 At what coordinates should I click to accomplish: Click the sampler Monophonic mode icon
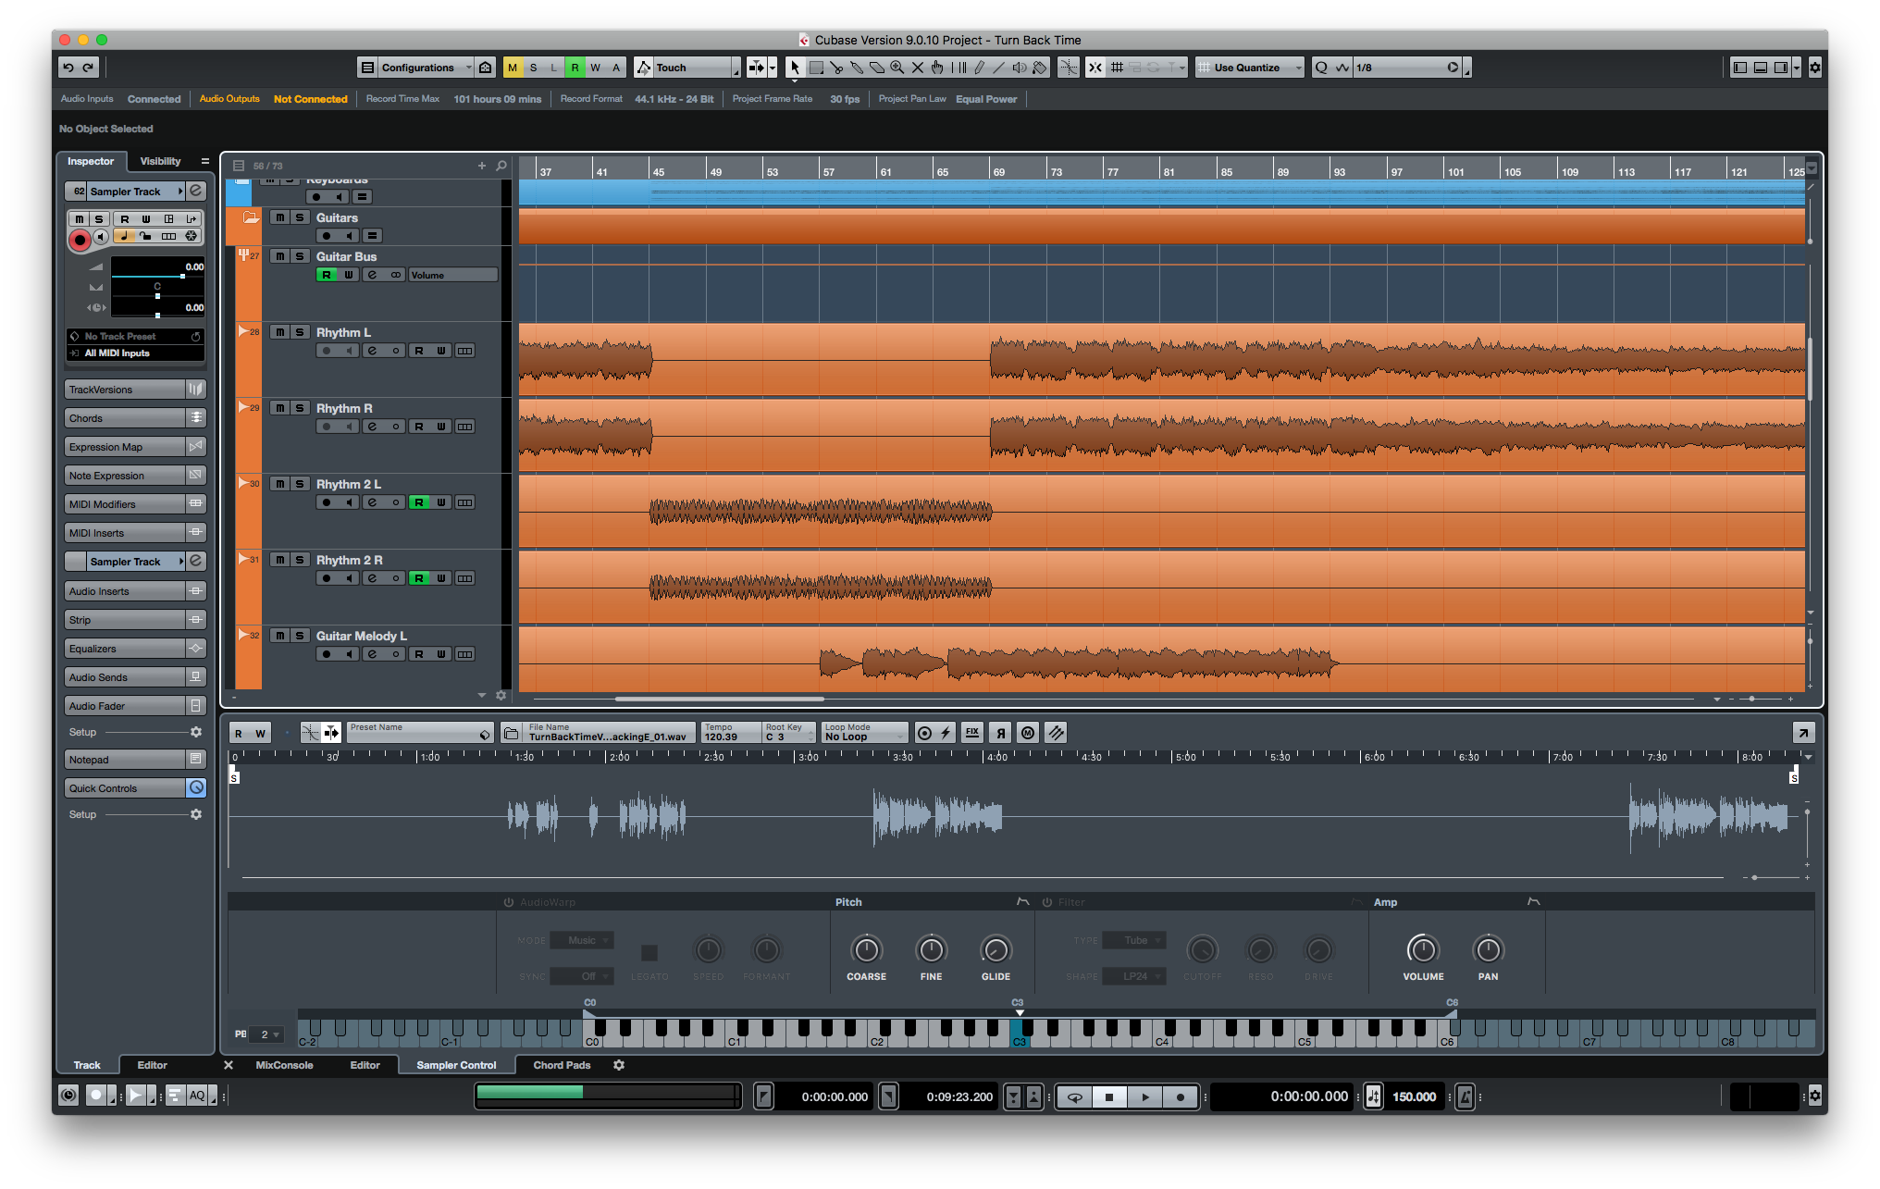click(x=1028, y=734)
